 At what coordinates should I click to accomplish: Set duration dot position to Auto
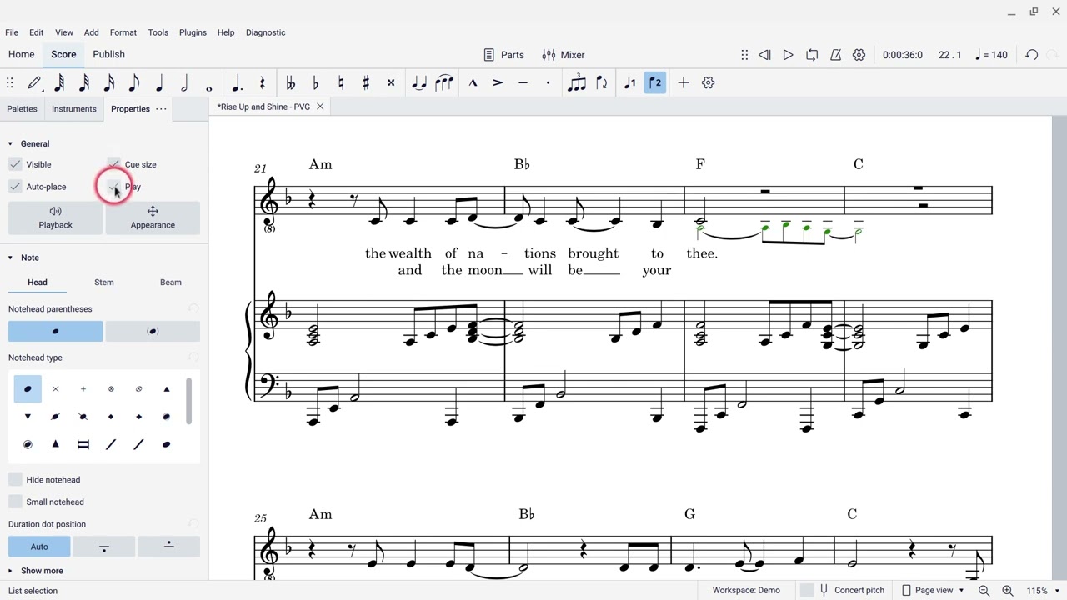click(39, 547)
